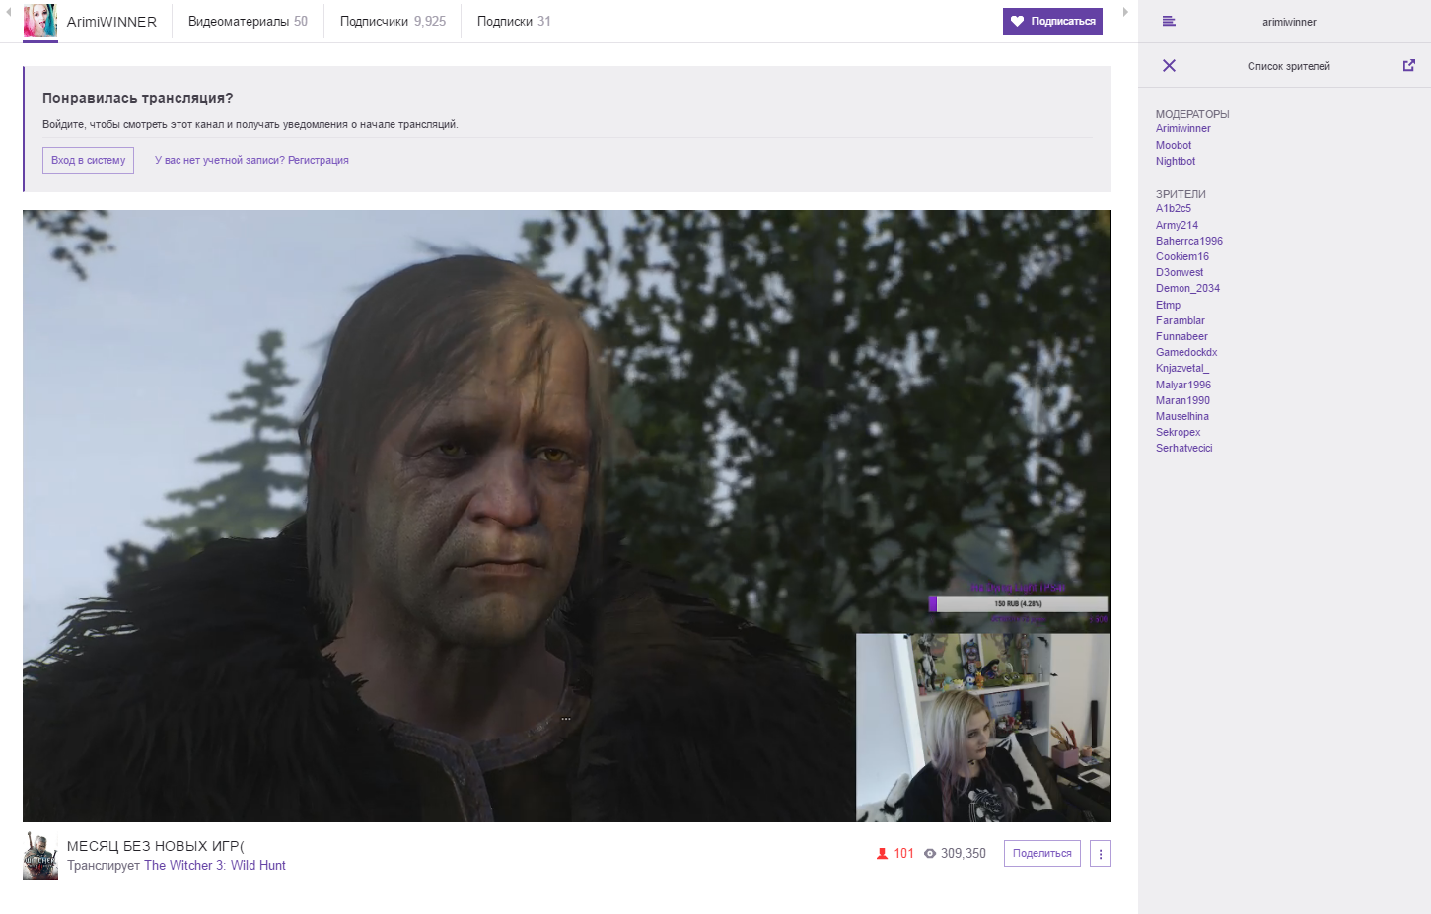This screenshot has width=1431, height=914.
Task: Select viewer Malyar1996
Action: click(x=1183, y=385)
